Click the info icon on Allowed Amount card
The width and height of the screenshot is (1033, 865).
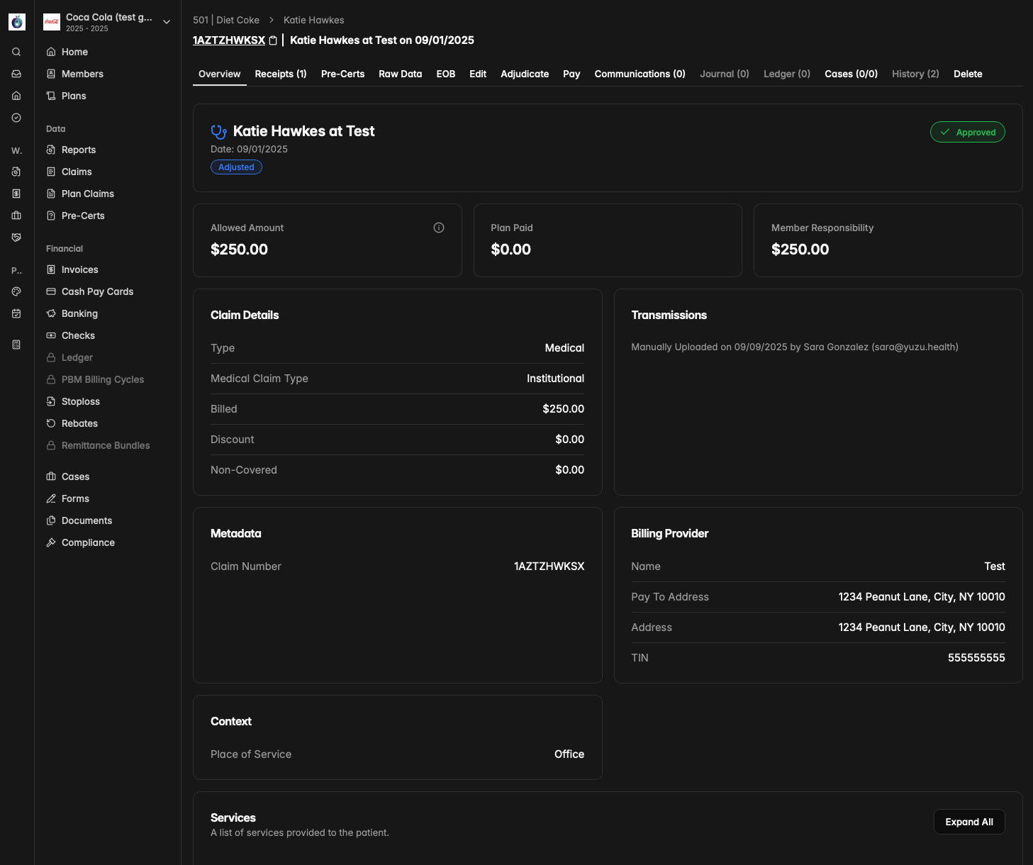(439, 228)
